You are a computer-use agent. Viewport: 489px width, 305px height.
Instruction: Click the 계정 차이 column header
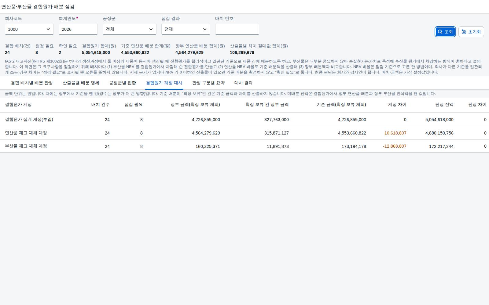(397, 105)
